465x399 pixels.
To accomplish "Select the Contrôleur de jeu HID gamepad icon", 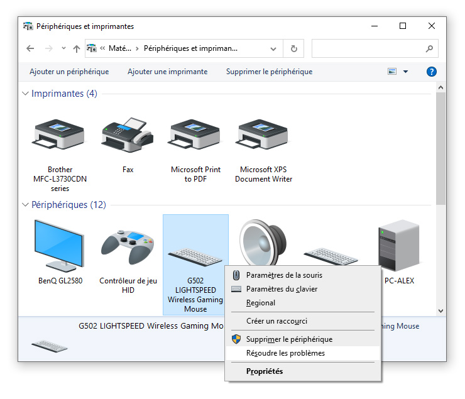I will 128,247.
